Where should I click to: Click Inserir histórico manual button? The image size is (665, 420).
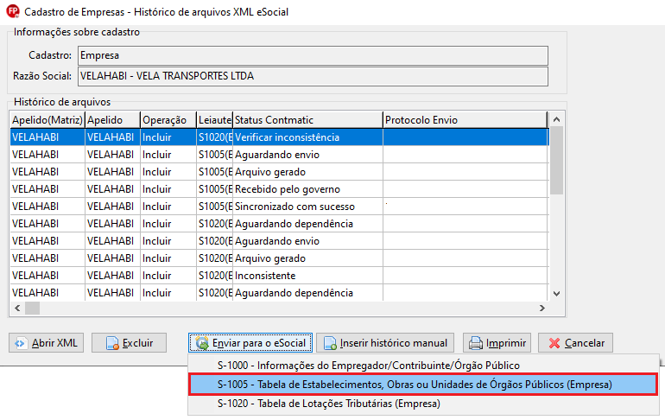[385, 343]
